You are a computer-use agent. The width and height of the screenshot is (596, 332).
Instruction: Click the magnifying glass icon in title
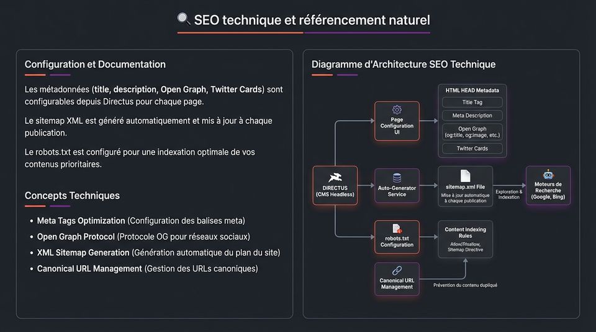pos(184,19)
